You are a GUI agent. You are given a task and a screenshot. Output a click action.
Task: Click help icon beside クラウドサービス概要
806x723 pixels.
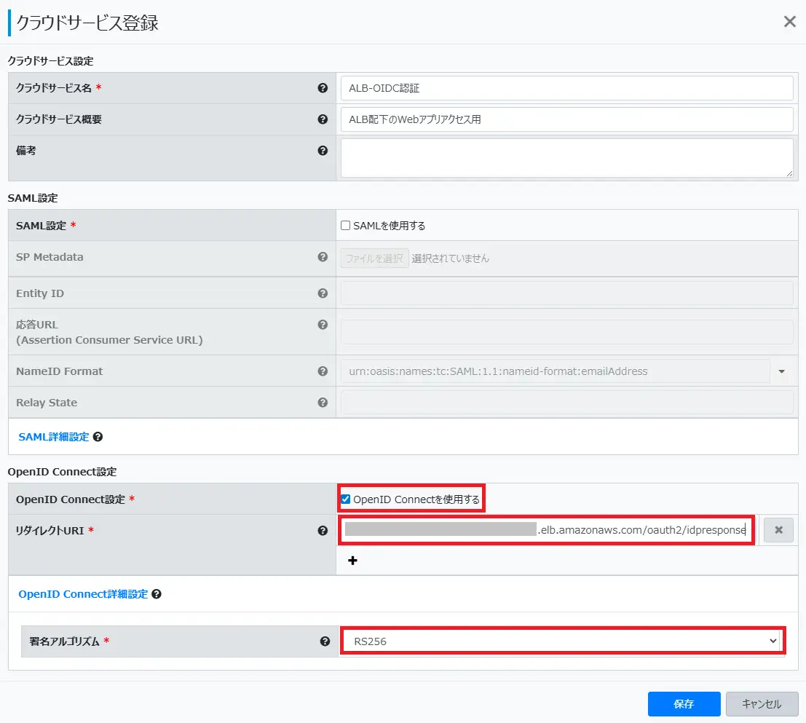[323, 119]
